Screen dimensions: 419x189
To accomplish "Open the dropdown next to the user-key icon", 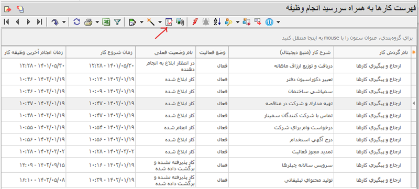I will (x=238, y=22).
